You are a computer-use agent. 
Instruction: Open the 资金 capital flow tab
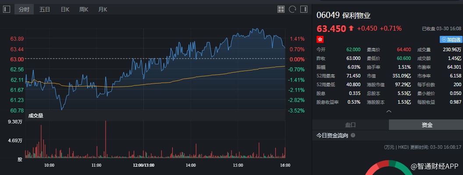click(427, 125)
